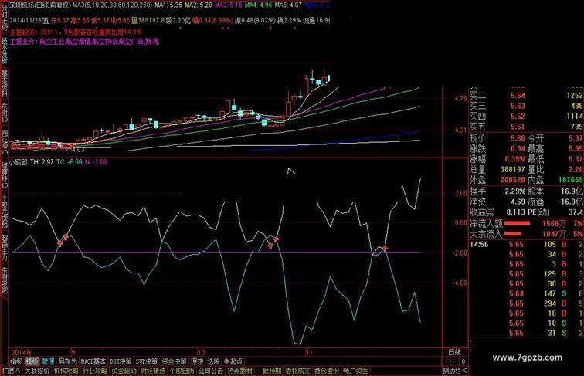Click the 主营业务 description line in purple
Viewport: 584px width, 376px height.
pos(84,42)
